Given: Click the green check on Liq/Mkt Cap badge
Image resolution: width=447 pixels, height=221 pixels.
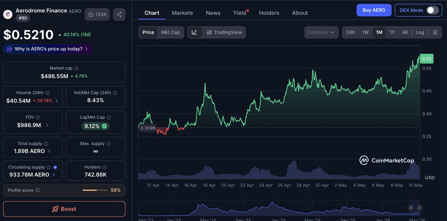Looking at the screenshot, I should point(105,126).
